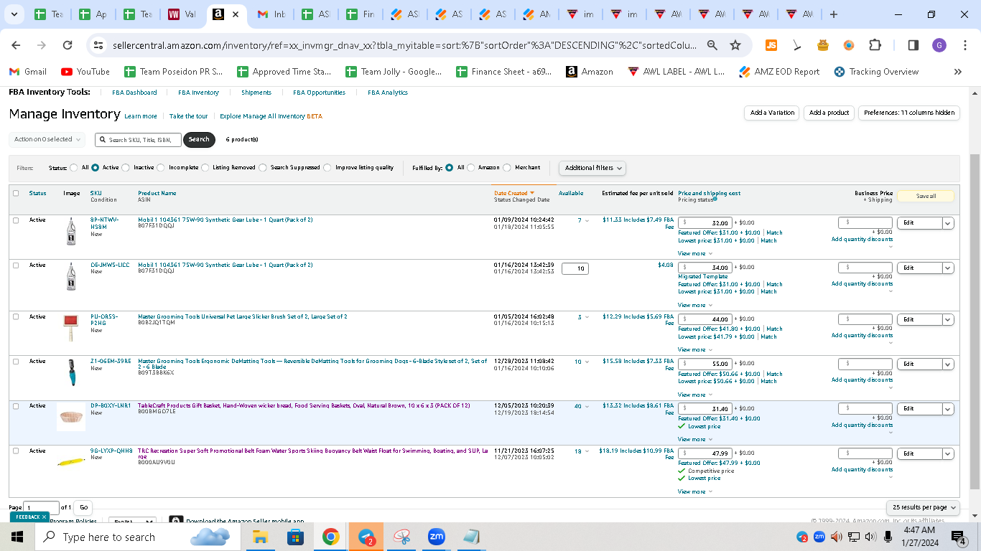The image size is (981, 551).
Task: Select the Search Suppressed filter
Action: [x=263, y=168]
